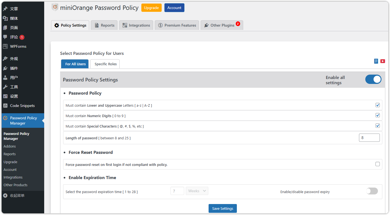The width and height of the screenshot is (390, 215).
Task: Open the Premium Features tab
Action: 177,25
